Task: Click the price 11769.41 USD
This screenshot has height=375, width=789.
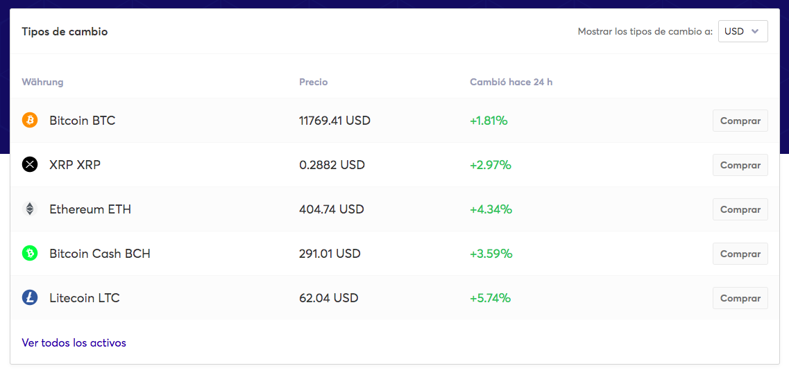Action: 334,121
